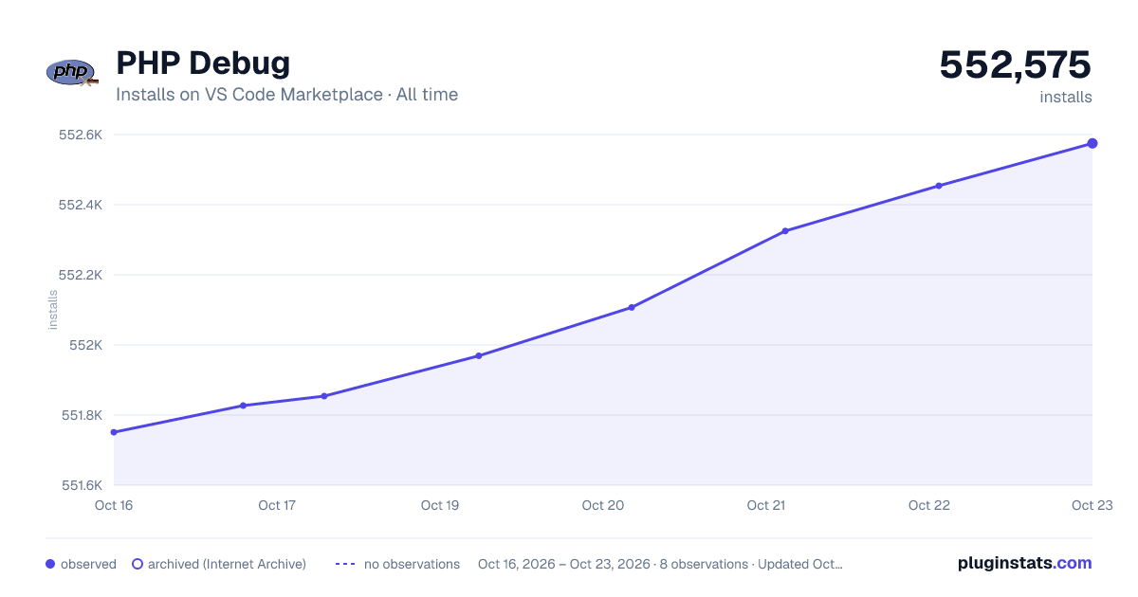1138x597 pixels.
Task: Click the PHP Debug title
Action: coord(203,63)
